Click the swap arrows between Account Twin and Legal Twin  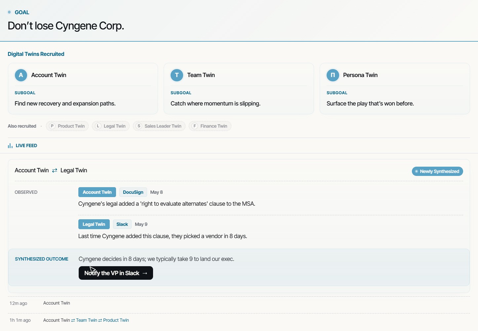(55, 170)
